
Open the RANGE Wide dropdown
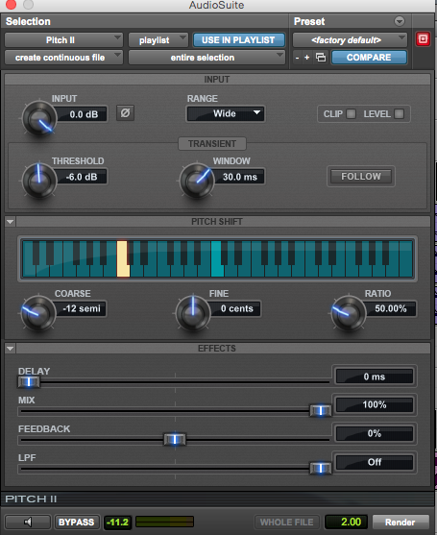[226, 113]
